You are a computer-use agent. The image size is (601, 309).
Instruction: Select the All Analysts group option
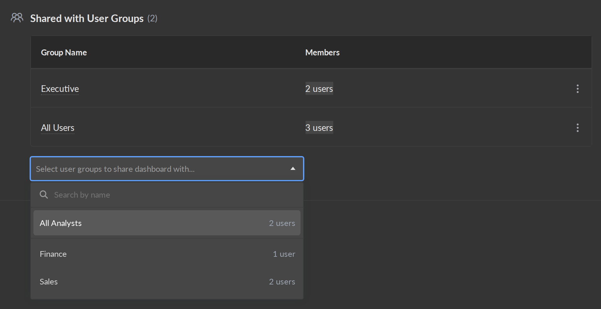tap(167, 223)
